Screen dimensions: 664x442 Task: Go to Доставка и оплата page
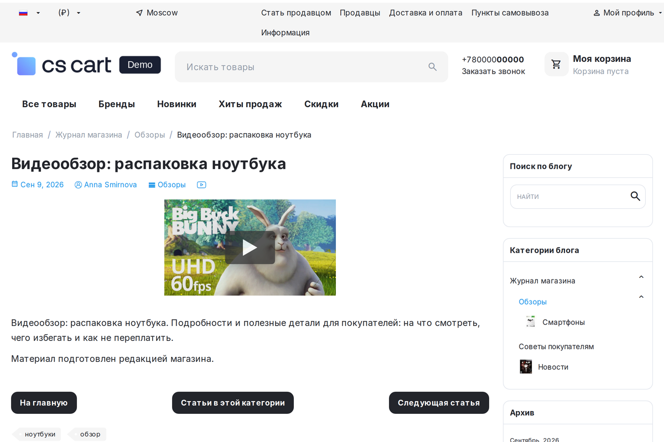(x=426, y=13)
